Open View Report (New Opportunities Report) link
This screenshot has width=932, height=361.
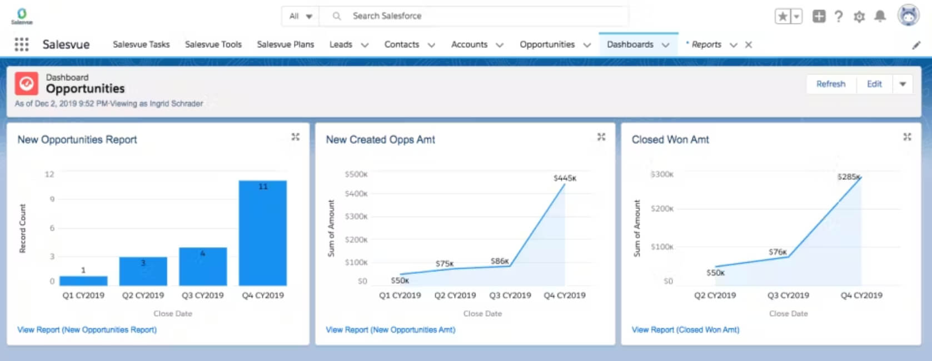tap(87, 330)
